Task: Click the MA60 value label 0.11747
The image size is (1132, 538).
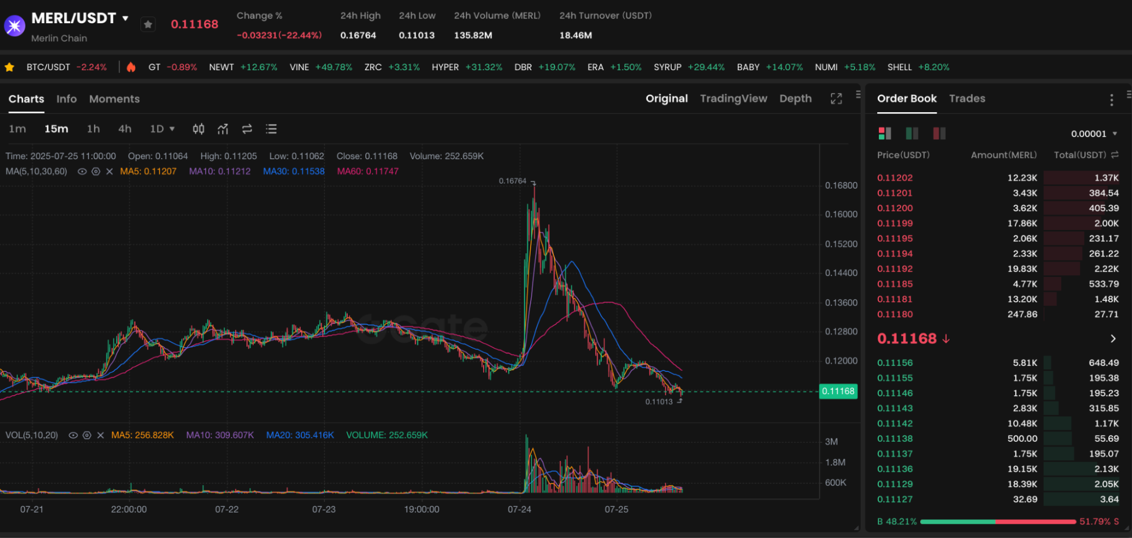Action: pos(368,172)
